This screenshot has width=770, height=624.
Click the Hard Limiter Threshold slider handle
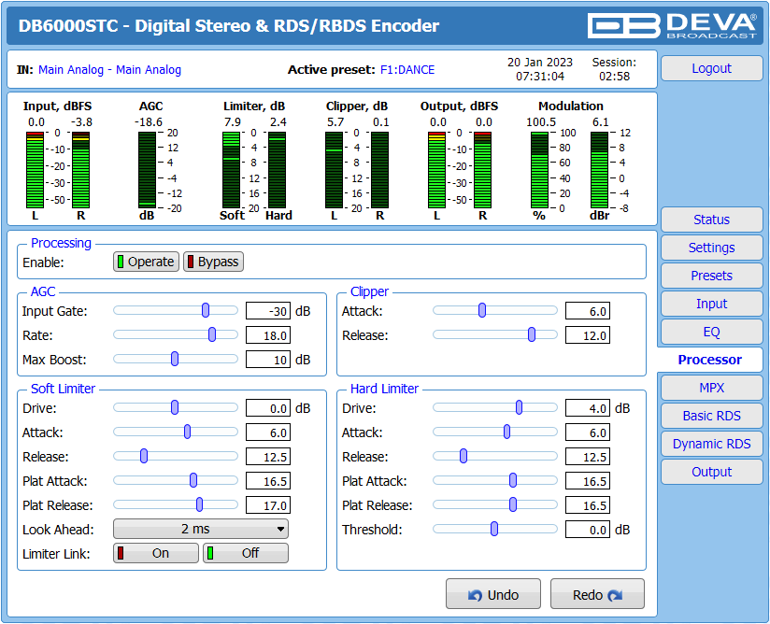[494, 529]
